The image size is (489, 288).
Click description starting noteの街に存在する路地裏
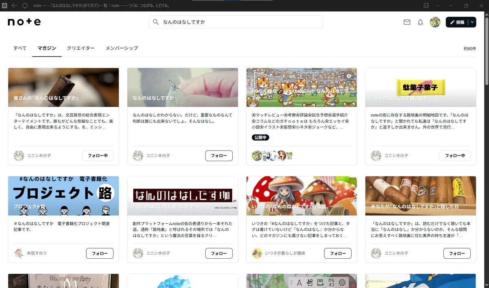(420, 121)
